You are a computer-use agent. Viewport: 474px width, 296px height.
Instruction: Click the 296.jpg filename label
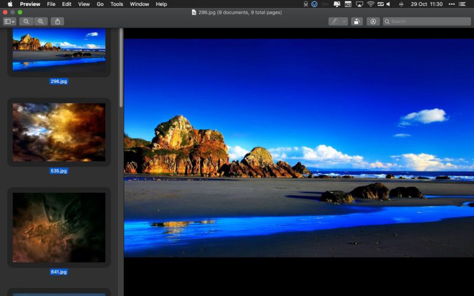click(x=58, y=81)
